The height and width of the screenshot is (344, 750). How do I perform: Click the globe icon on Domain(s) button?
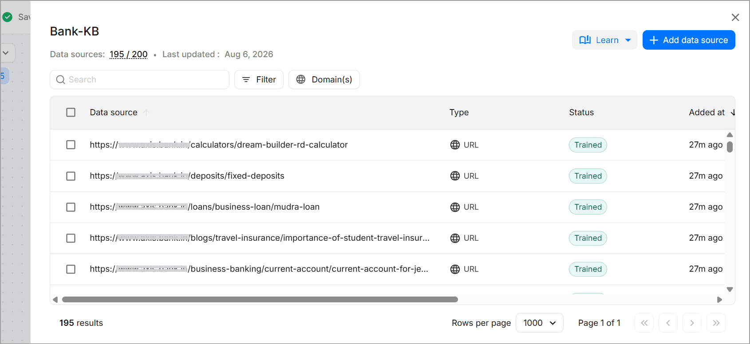[301, 79]
